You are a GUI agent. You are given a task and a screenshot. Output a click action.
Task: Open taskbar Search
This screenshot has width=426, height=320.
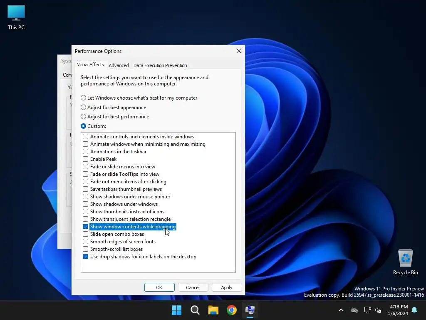195,310
